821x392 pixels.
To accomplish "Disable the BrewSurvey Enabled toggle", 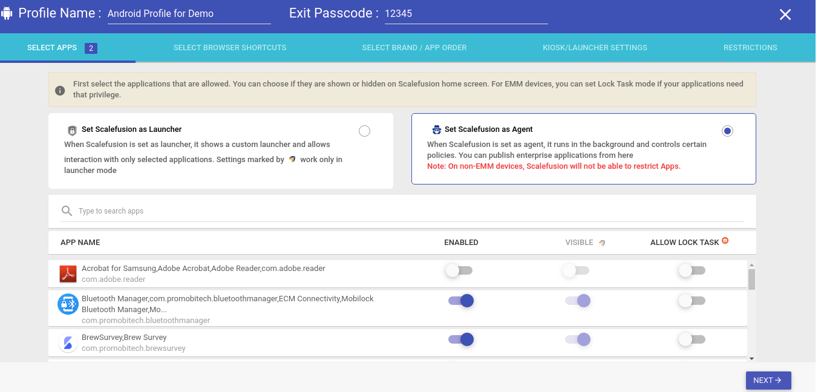I will click(x=461, y=339).
